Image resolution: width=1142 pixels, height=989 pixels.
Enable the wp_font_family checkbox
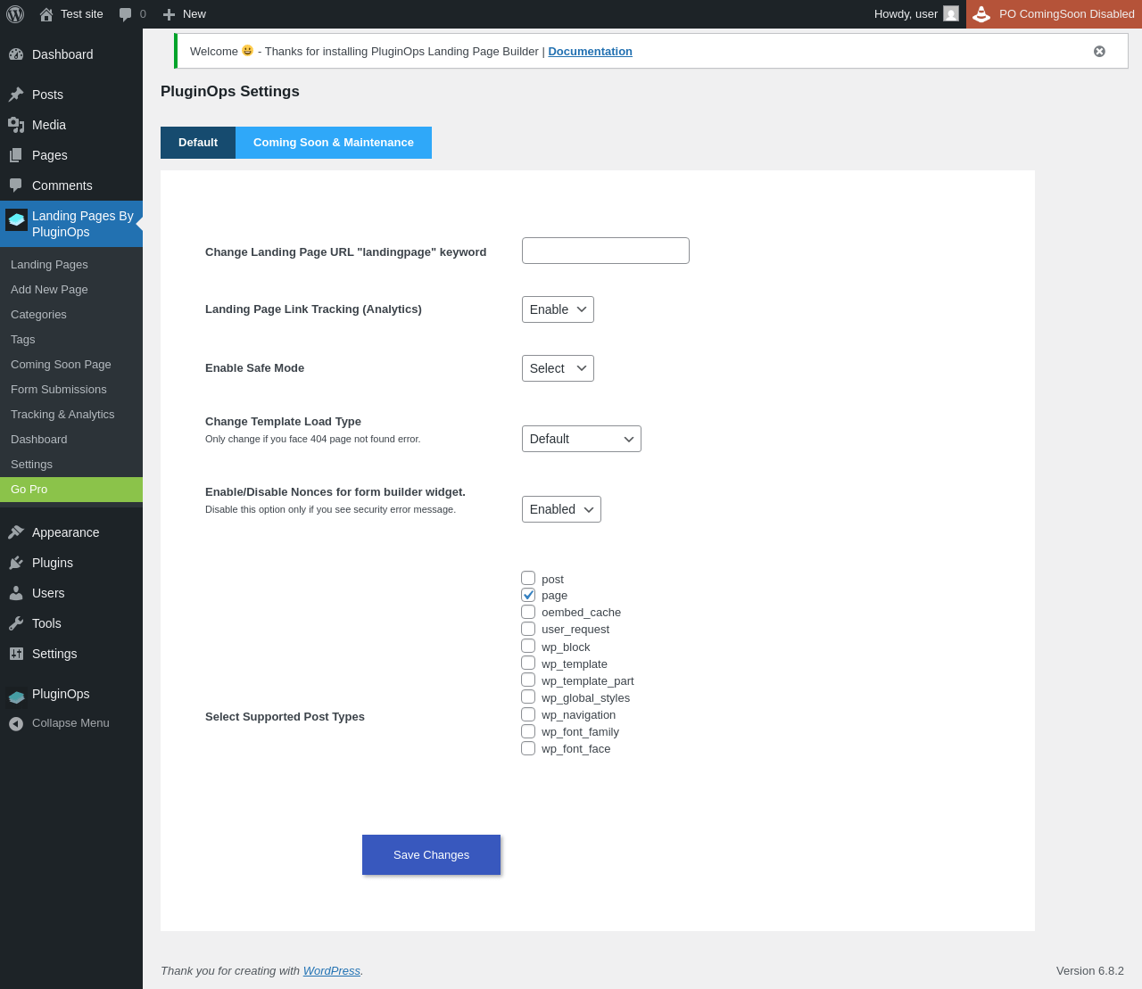click(x=528, y=731)
